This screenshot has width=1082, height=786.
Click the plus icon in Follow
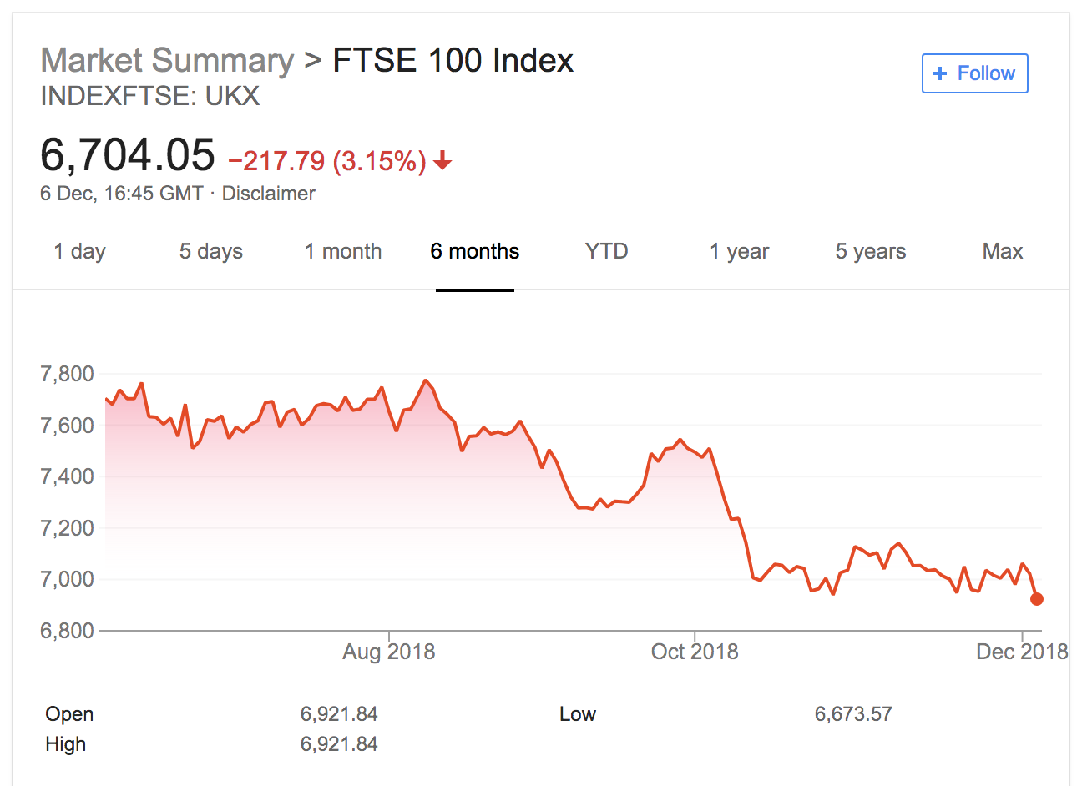(x=940, y=73)
